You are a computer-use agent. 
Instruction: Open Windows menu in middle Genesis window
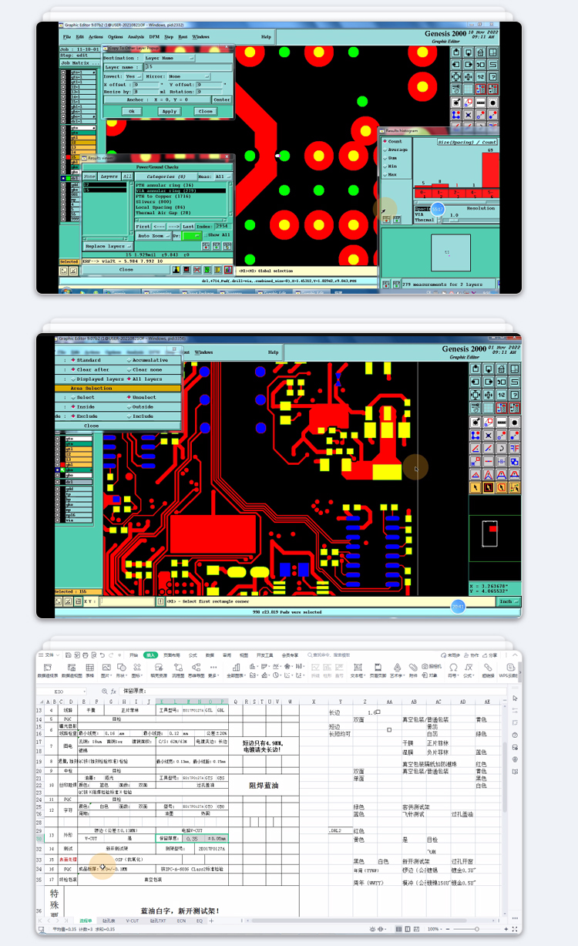tap(203, 352)
